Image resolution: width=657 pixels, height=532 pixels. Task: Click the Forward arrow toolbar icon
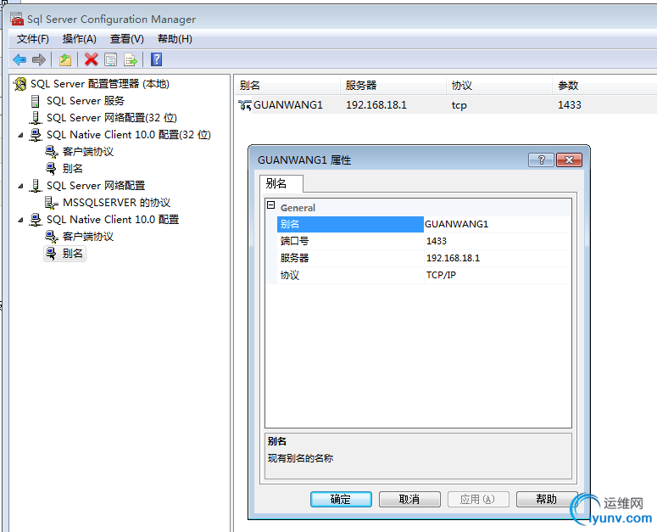tap(38, 59)
